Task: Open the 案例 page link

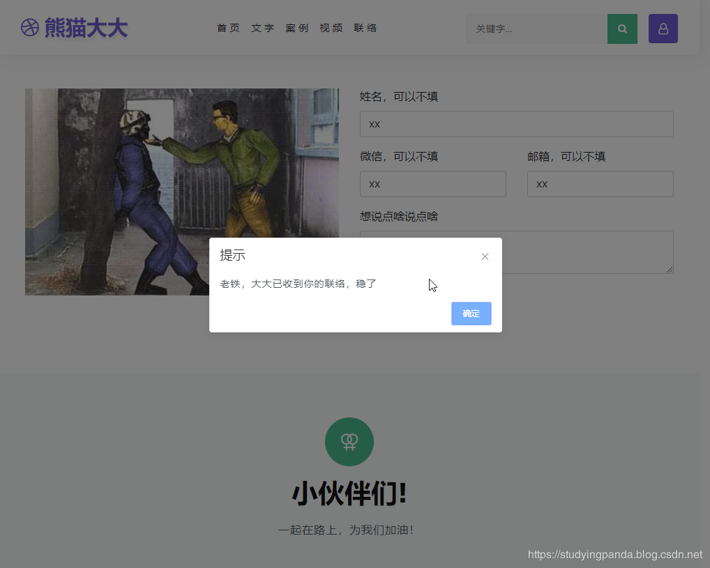Action: pyautogui.click(x=296, y=28)
